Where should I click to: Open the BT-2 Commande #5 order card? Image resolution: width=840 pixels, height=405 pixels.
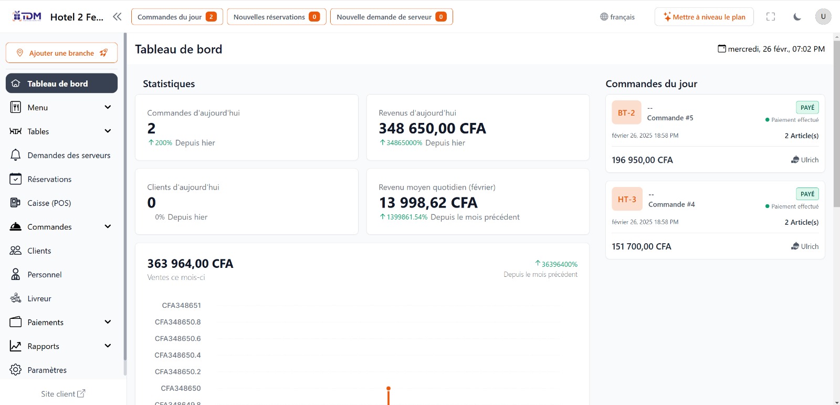(715, 134)
